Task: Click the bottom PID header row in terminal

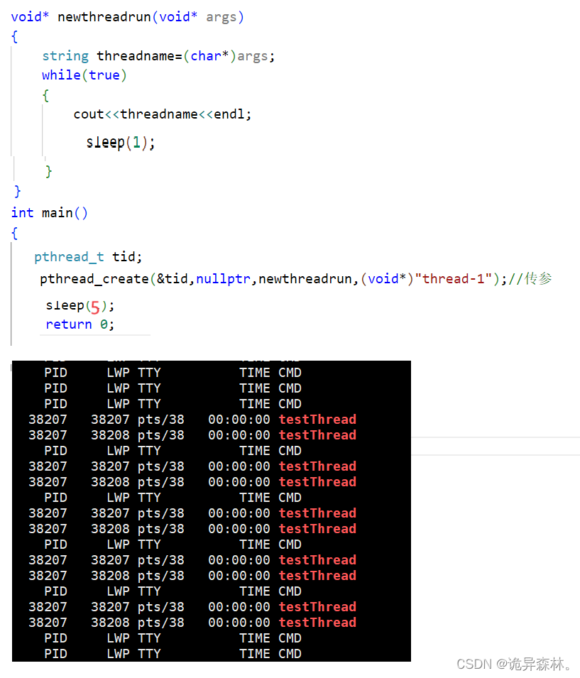Action: (x=173, y=654)
